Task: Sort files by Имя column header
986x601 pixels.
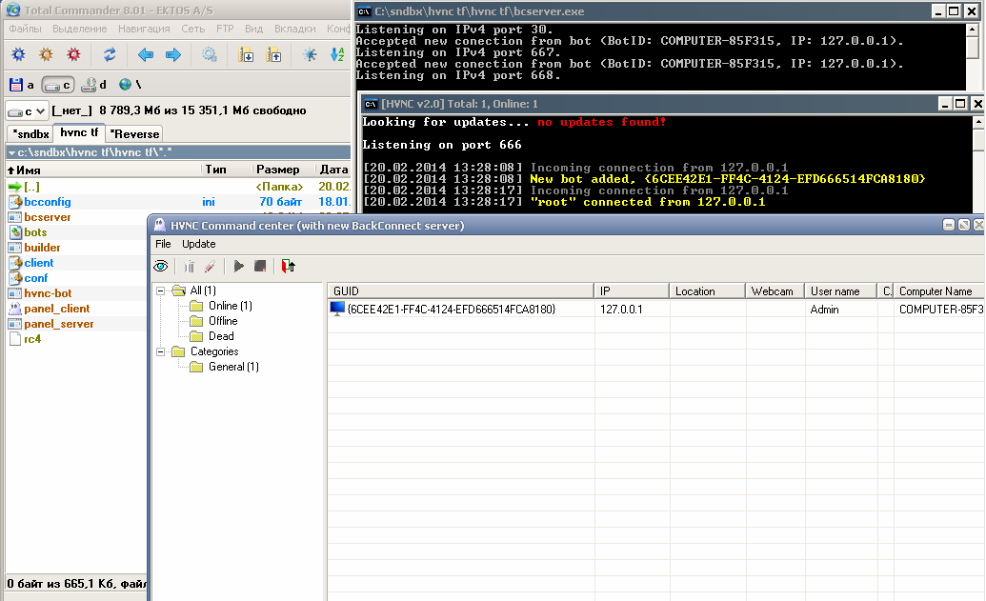Action: [104, 170]
